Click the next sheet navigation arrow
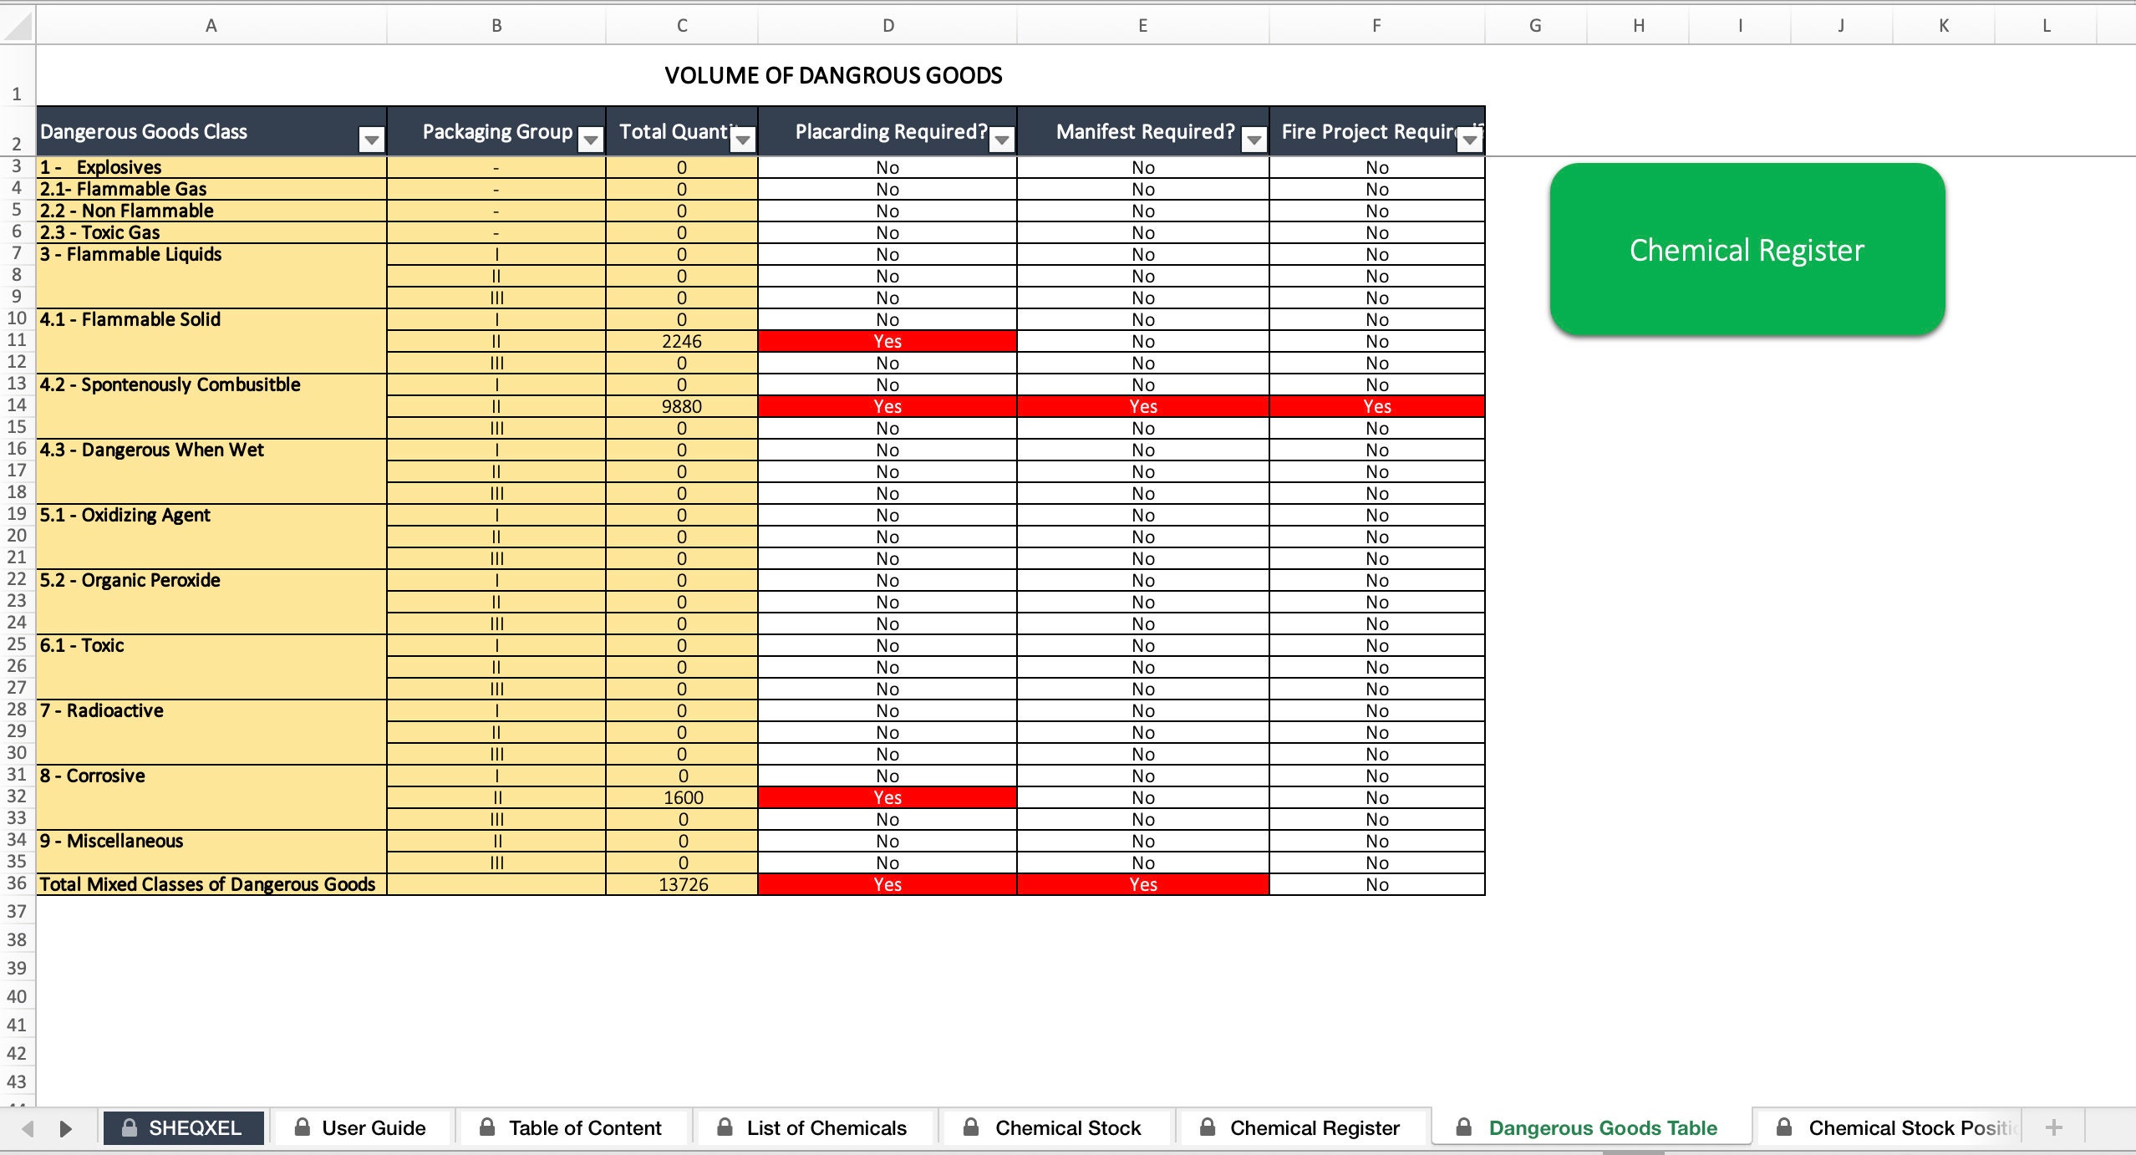 [67, 1127]
